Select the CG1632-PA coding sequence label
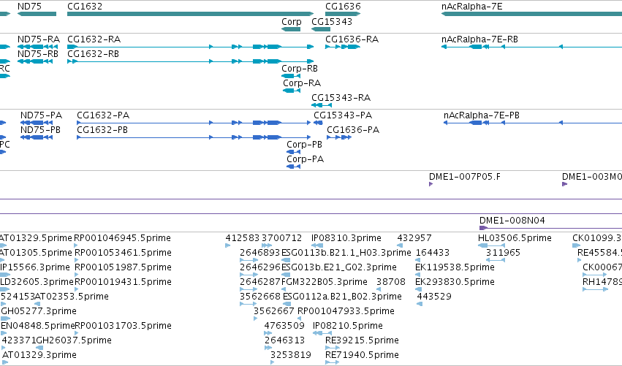Image resolution: width=622 pixels, height=366 pixels. [103, 115]
